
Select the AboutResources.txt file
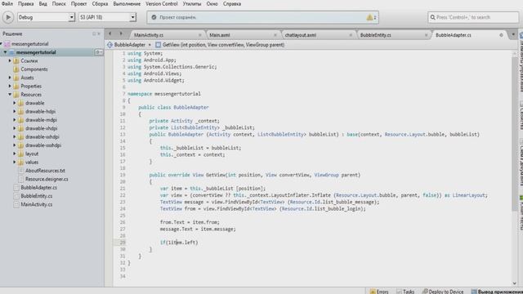tap(45, 171)
